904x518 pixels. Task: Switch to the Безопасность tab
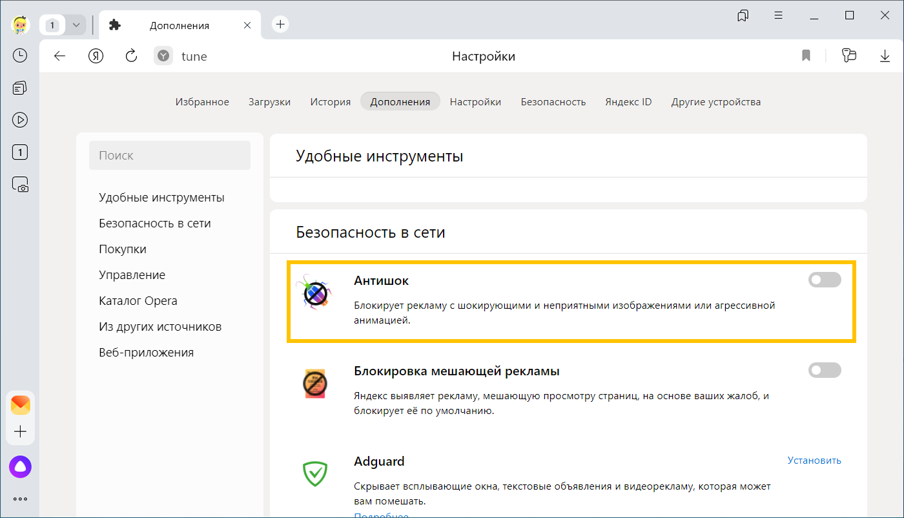pos(553,101)
